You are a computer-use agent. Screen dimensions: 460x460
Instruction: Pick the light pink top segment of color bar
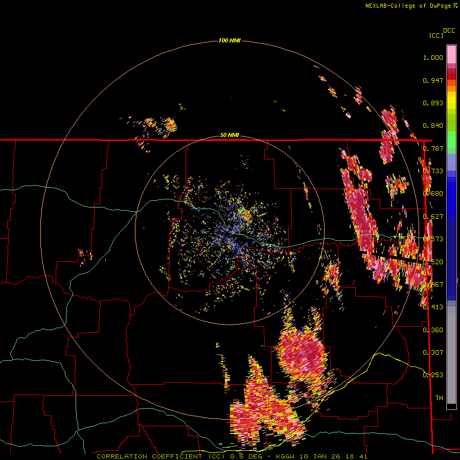coord(451,54)
